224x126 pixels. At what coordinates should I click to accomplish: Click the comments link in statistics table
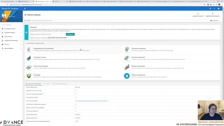click(x=91, y=101)
